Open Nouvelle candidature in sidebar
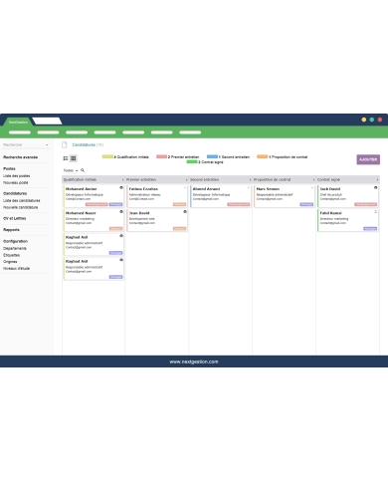The image size is (388, 482). point(20,207)
